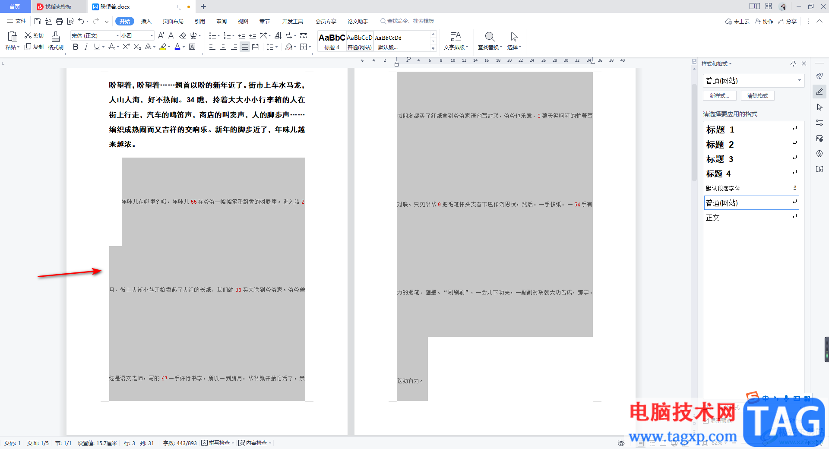Close the Styles and Formatting pane
This screenshot has height=449, width=829.
click(804, 63)
